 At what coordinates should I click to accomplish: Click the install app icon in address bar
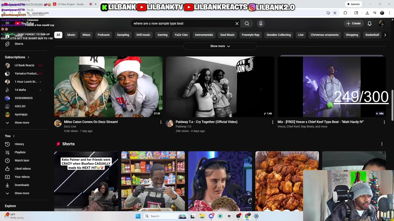[x=328, y=13]
